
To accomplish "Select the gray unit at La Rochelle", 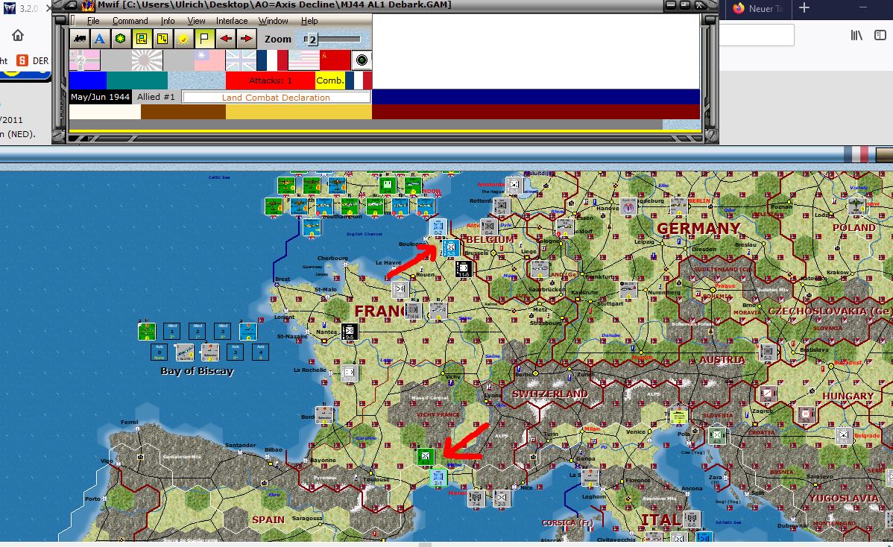I will 349,373.
